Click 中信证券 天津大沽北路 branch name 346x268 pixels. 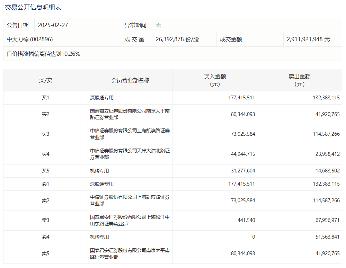pos(130,154)
